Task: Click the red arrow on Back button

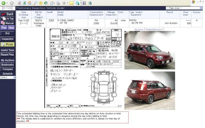Action: [4, 14]
